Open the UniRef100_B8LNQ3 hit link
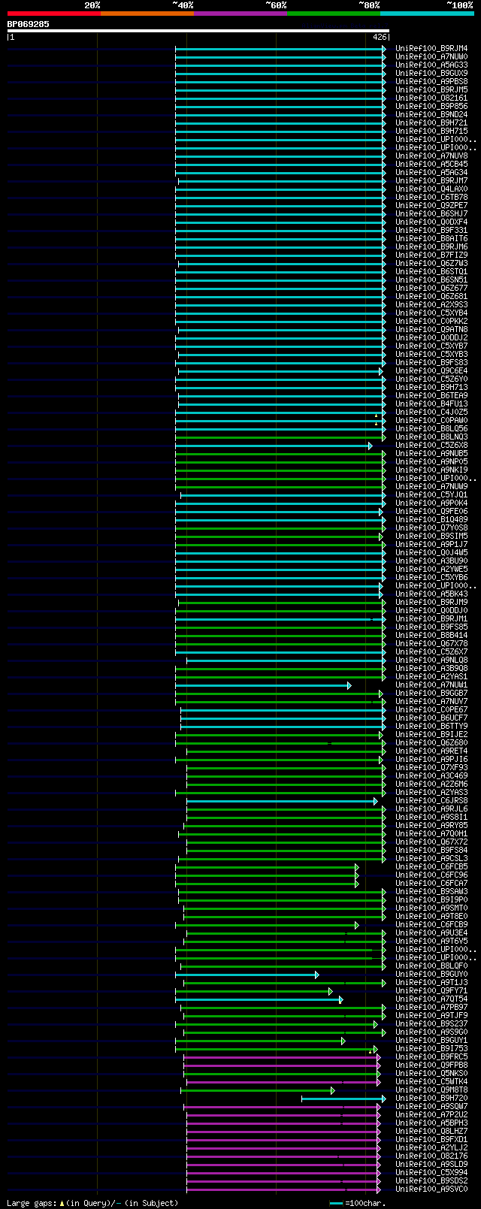The height and width of the screenshot is (1209, 481). click(x=431, y=437)
